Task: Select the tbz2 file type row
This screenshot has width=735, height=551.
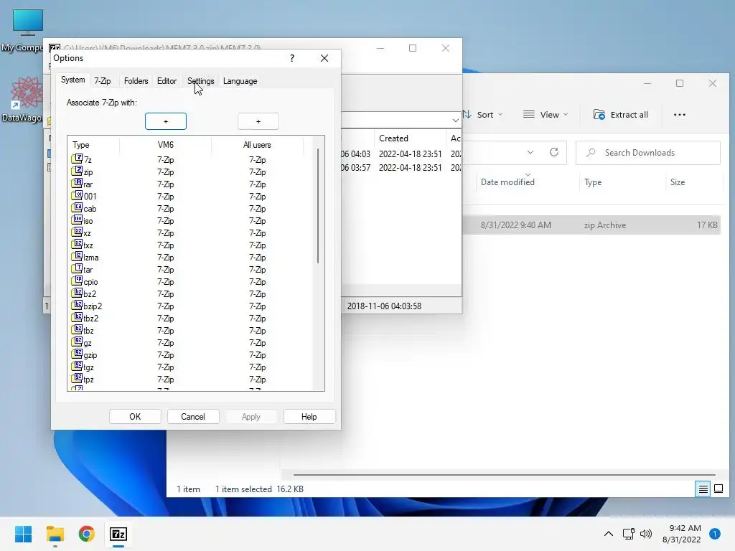Action: point(191,318)
